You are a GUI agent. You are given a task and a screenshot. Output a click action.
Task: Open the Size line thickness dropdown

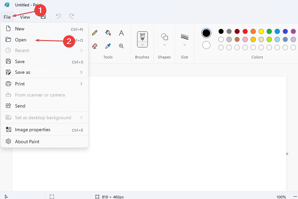(184, 44)
